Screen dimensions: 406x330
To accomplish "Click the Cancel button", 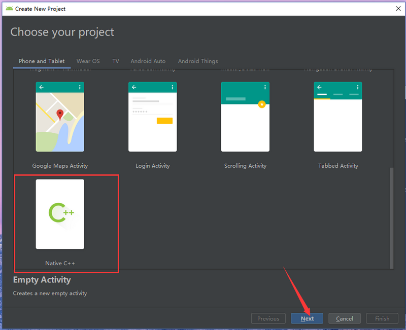I will 345,318.
